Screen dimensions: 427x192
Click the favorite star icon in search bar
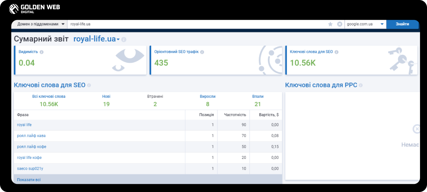click(330, 24)
